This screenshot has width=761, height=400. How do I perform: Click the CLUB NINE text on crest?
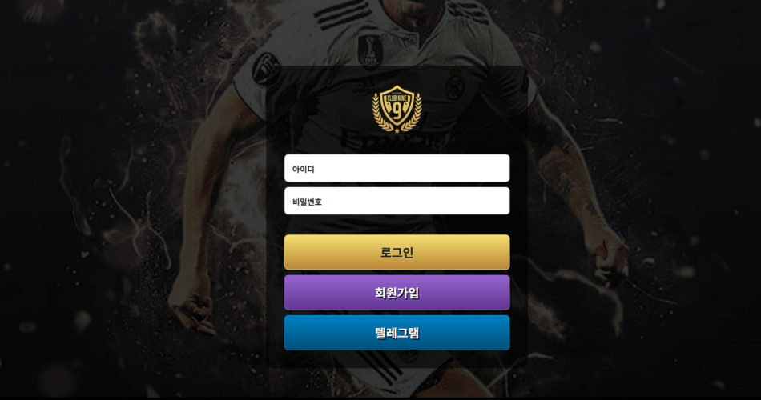397,98
